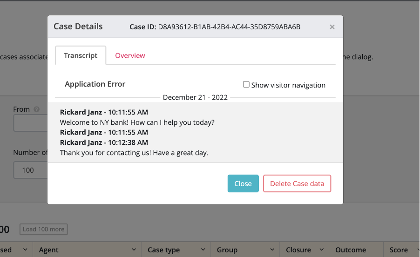Expand the Case type column dropdown

coord(203,250)
